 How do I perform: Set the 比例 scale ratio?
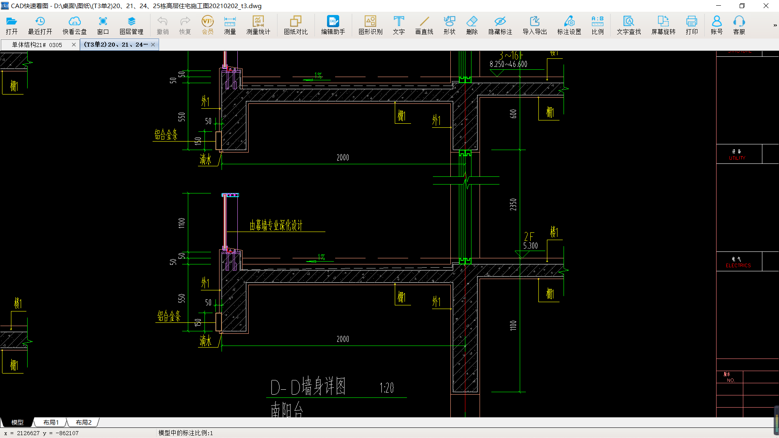[598, 25]
